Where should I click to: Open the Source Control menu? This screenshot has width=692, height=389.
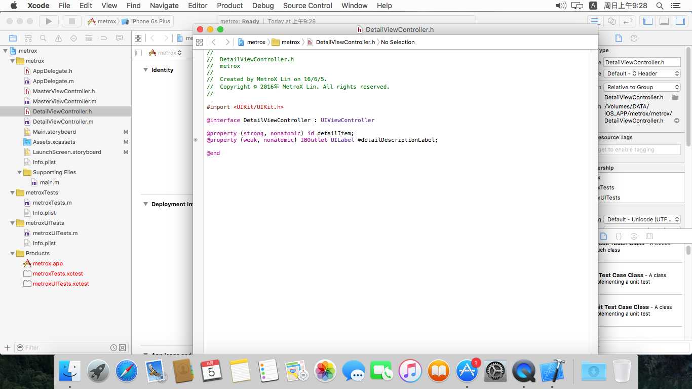tap(307, 6)
